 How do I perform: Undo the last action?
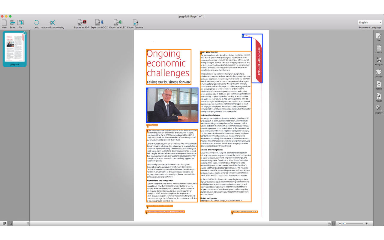(36, 22)
